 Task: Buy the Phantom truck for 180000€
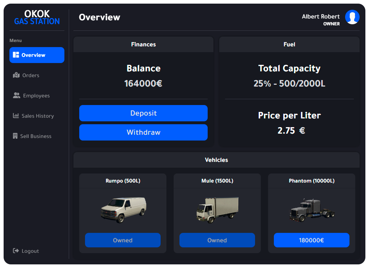pos(311,240)
